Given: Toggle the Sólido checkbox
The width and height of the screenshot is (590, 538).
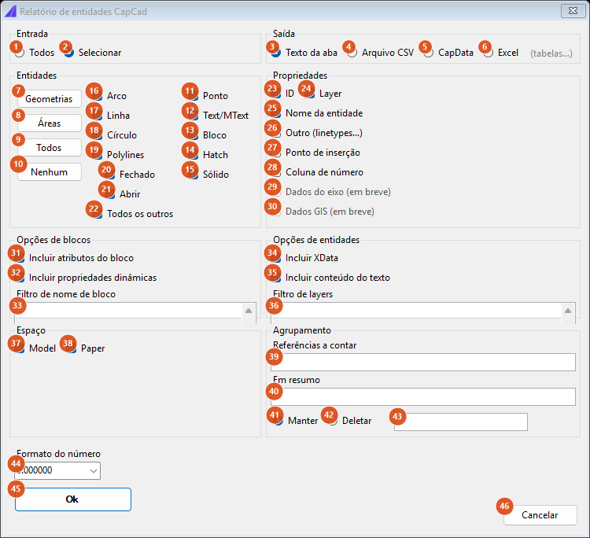Looking at the screenshot, I should 194,175.
